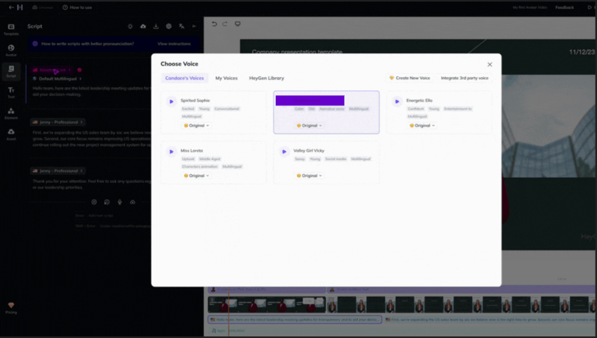Open the Avatar panel in the sidebar
The image size is (597, 338).
click(11, 50)
